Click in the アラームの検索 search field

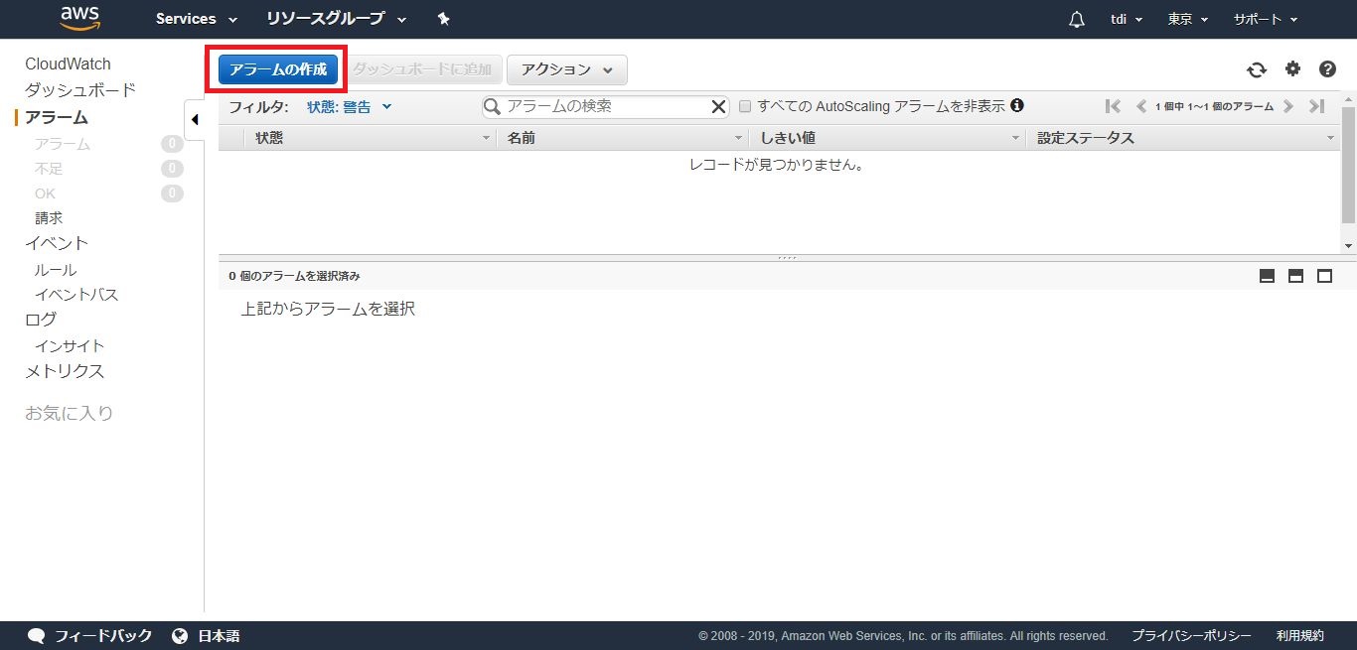[x=606, y=107]
